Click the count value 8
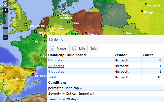164x102 pixels. (160, 60)
